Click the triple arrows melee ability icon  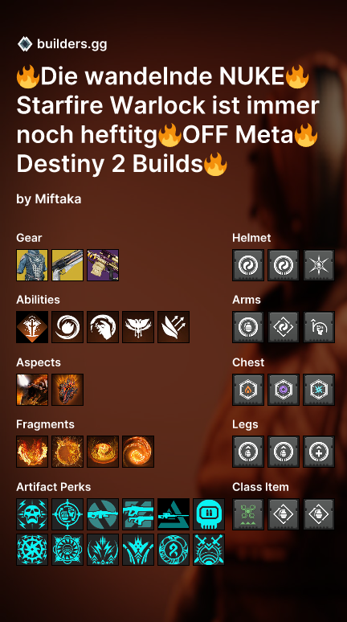(x=173, y=327)
